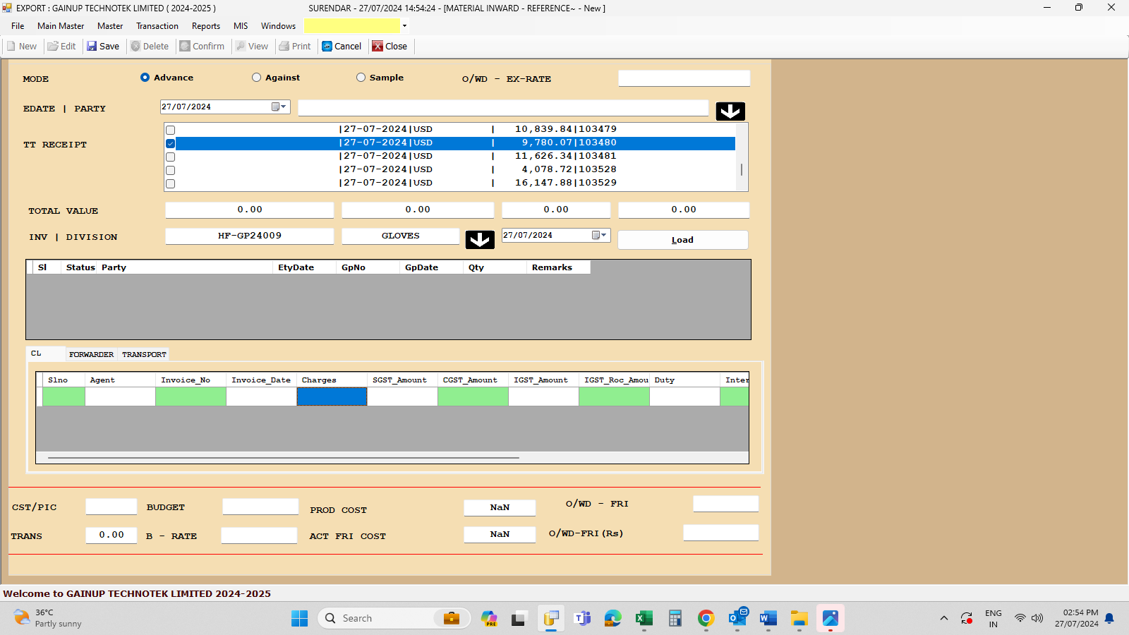Open the Transaction menu
Image resolution: width=1129 pixels, height=635 pixels.
pyautogui.click(x=157, y=26)
